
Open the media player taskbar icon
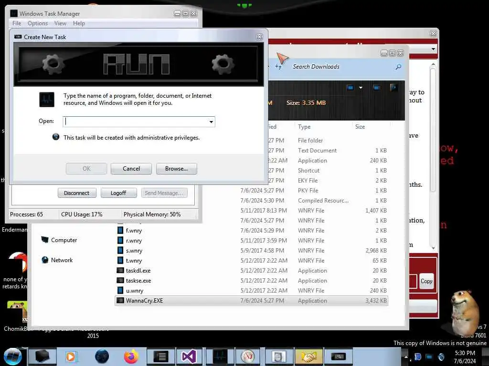(x=72, y=356)
